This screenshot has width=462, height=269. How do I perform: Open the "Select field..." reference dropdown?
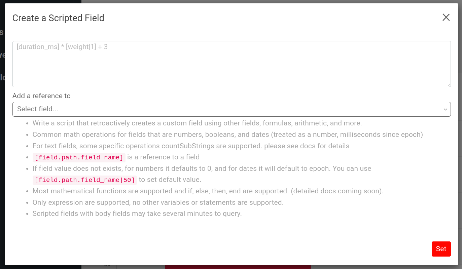[x=231, y=109]
